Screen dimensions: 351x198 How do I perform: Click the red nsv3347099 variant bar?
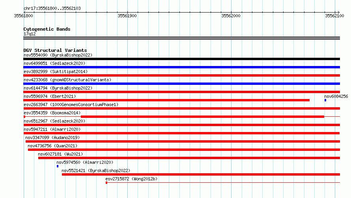coord(183,141)
